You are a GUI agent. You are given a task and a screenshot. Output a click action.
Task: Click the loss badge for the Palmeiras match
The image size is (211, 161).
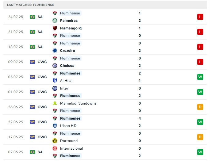click(x=200, y=17)
